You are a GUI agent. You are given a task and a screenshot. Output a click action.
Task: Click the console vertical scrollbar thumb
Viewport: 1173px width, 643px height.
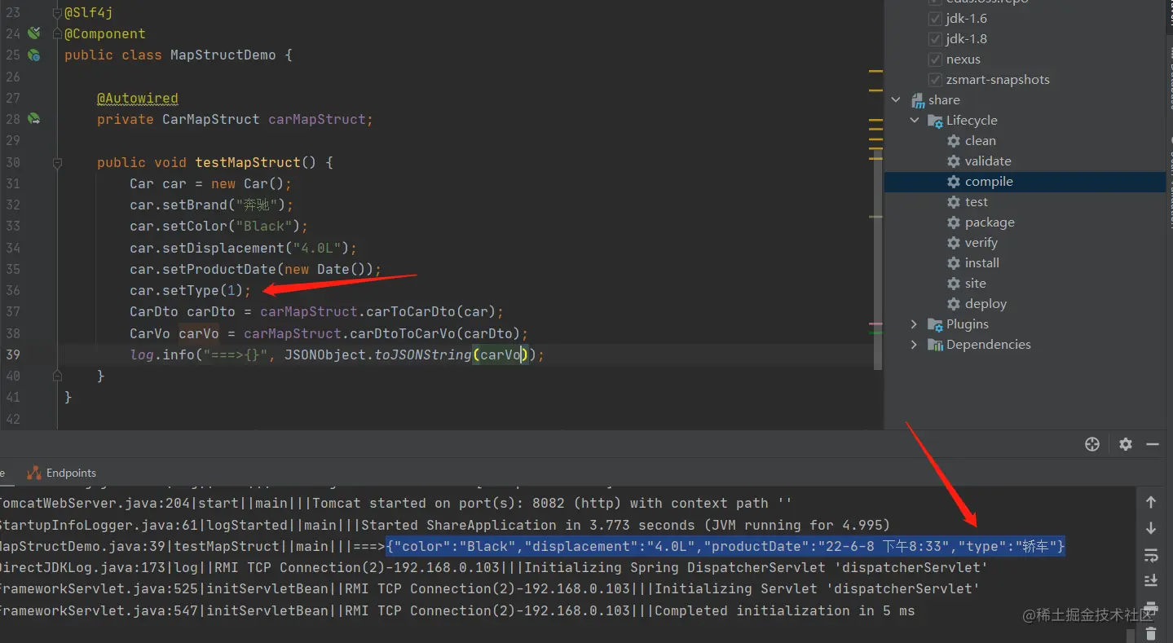click(x=1129, y=635)
